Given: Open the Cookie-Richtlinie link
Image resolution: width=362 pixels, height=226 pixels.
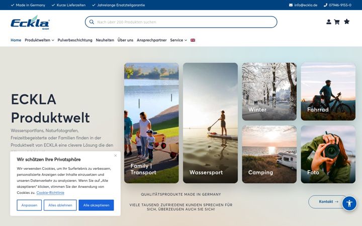Looking at the screenshot, I should click(50, 192).
